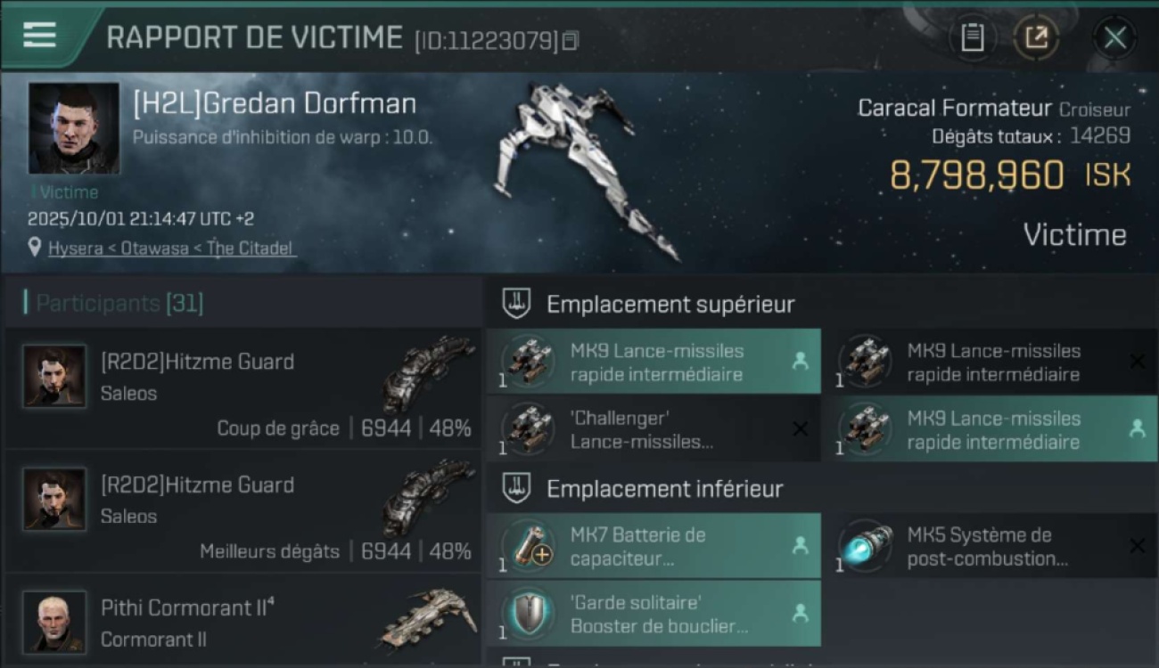Image resolution: width=1159 pixels, height=668 pixels.
Task: Click the Participants [31] header
Action: (x=119, y=303)
